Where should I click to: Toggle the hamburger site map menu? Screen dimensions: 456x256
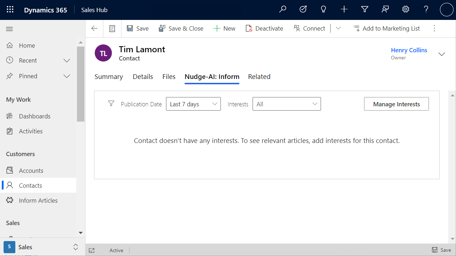pos(10,29)
